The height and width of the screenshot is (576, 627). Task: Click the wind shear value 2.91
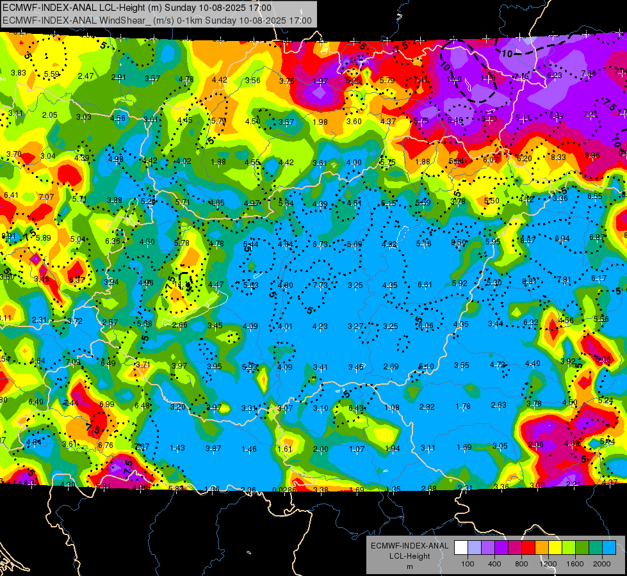point(118,77)
